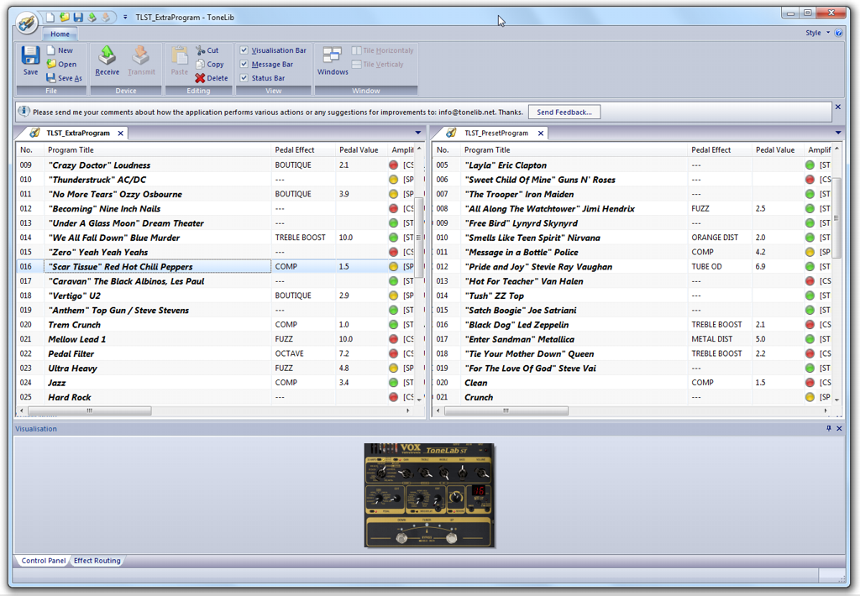Click the Send Feedback button
The width and height of the screenshot is (860, 596).
(564, 112)
